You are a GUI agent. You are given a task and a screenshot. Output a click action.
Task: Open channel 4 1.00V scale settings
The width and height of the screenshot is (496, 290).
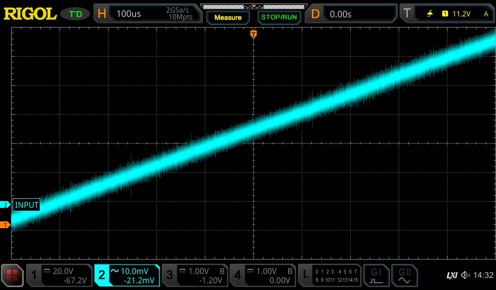tap(266, 271)
